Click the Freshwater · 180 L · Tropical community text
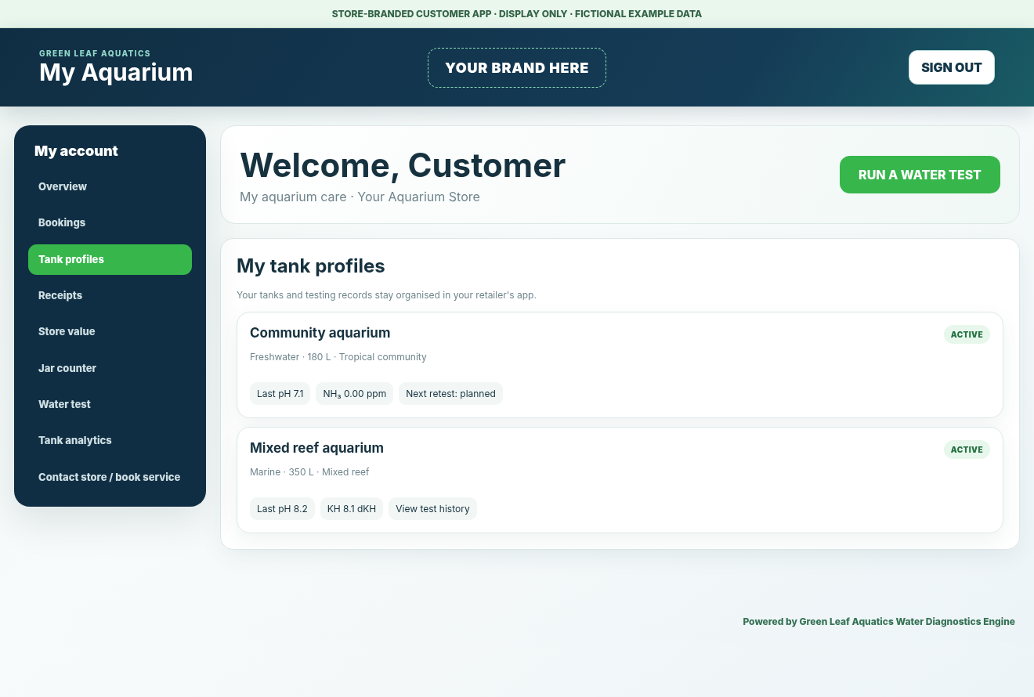Screen dimensions: 1034x697 [x=338, y=357]
